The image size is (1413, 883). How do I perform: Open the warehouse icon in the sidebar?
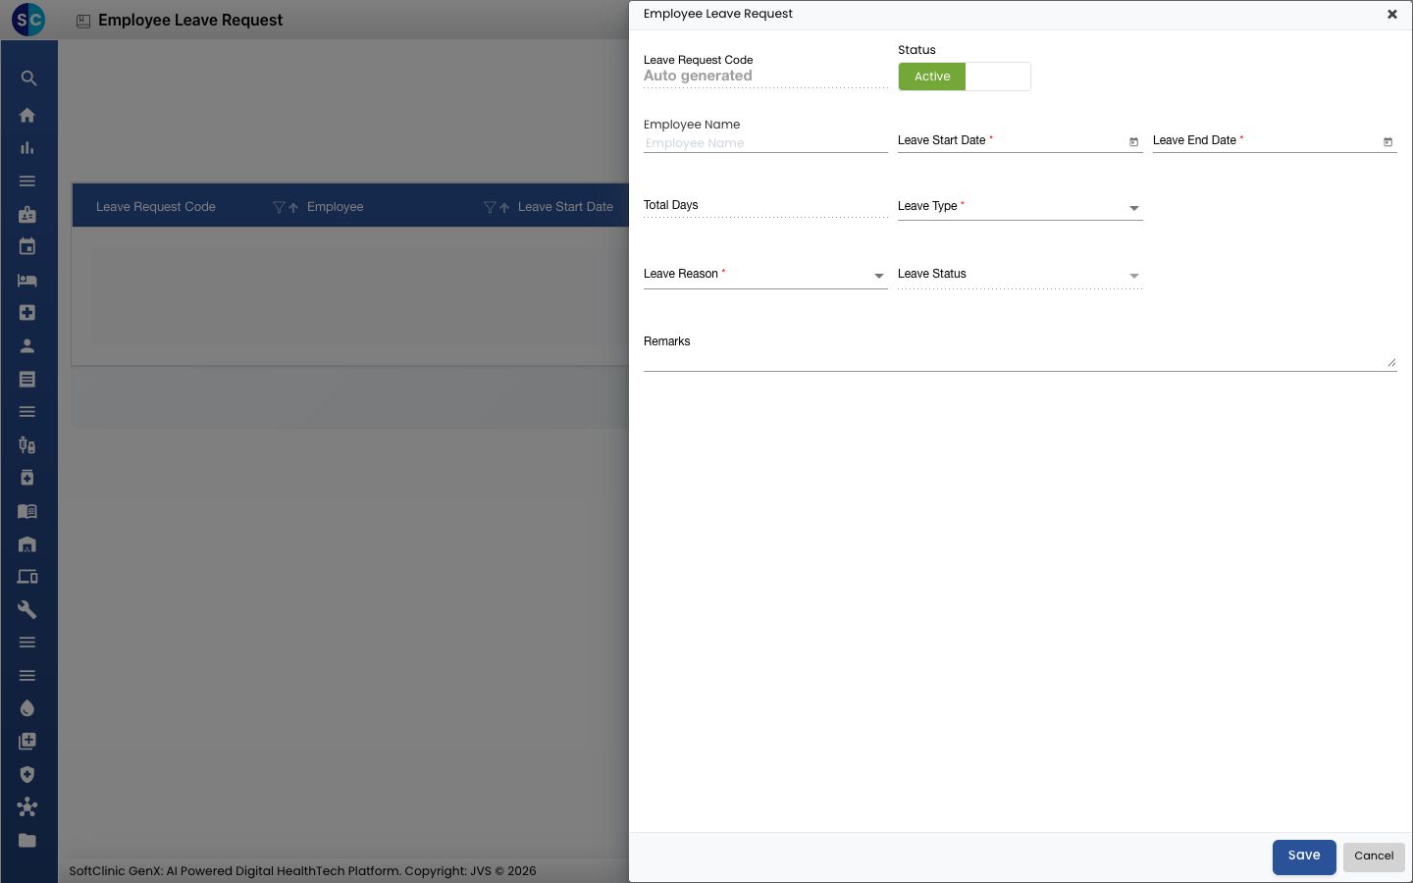coord(27,545)
